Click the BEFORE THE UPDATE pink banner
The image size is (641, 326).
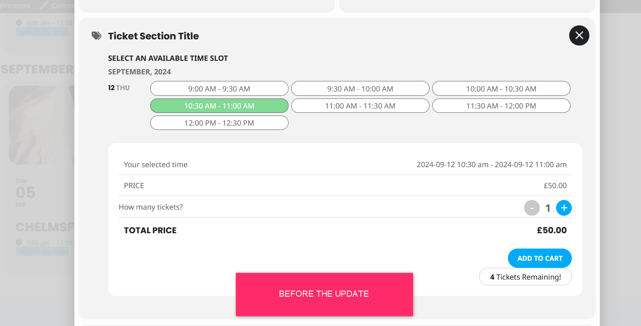(x=324, y=294)
